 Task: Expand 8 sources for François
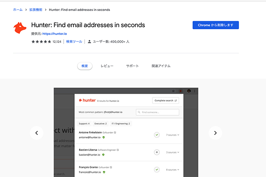[x=172, y=170]
